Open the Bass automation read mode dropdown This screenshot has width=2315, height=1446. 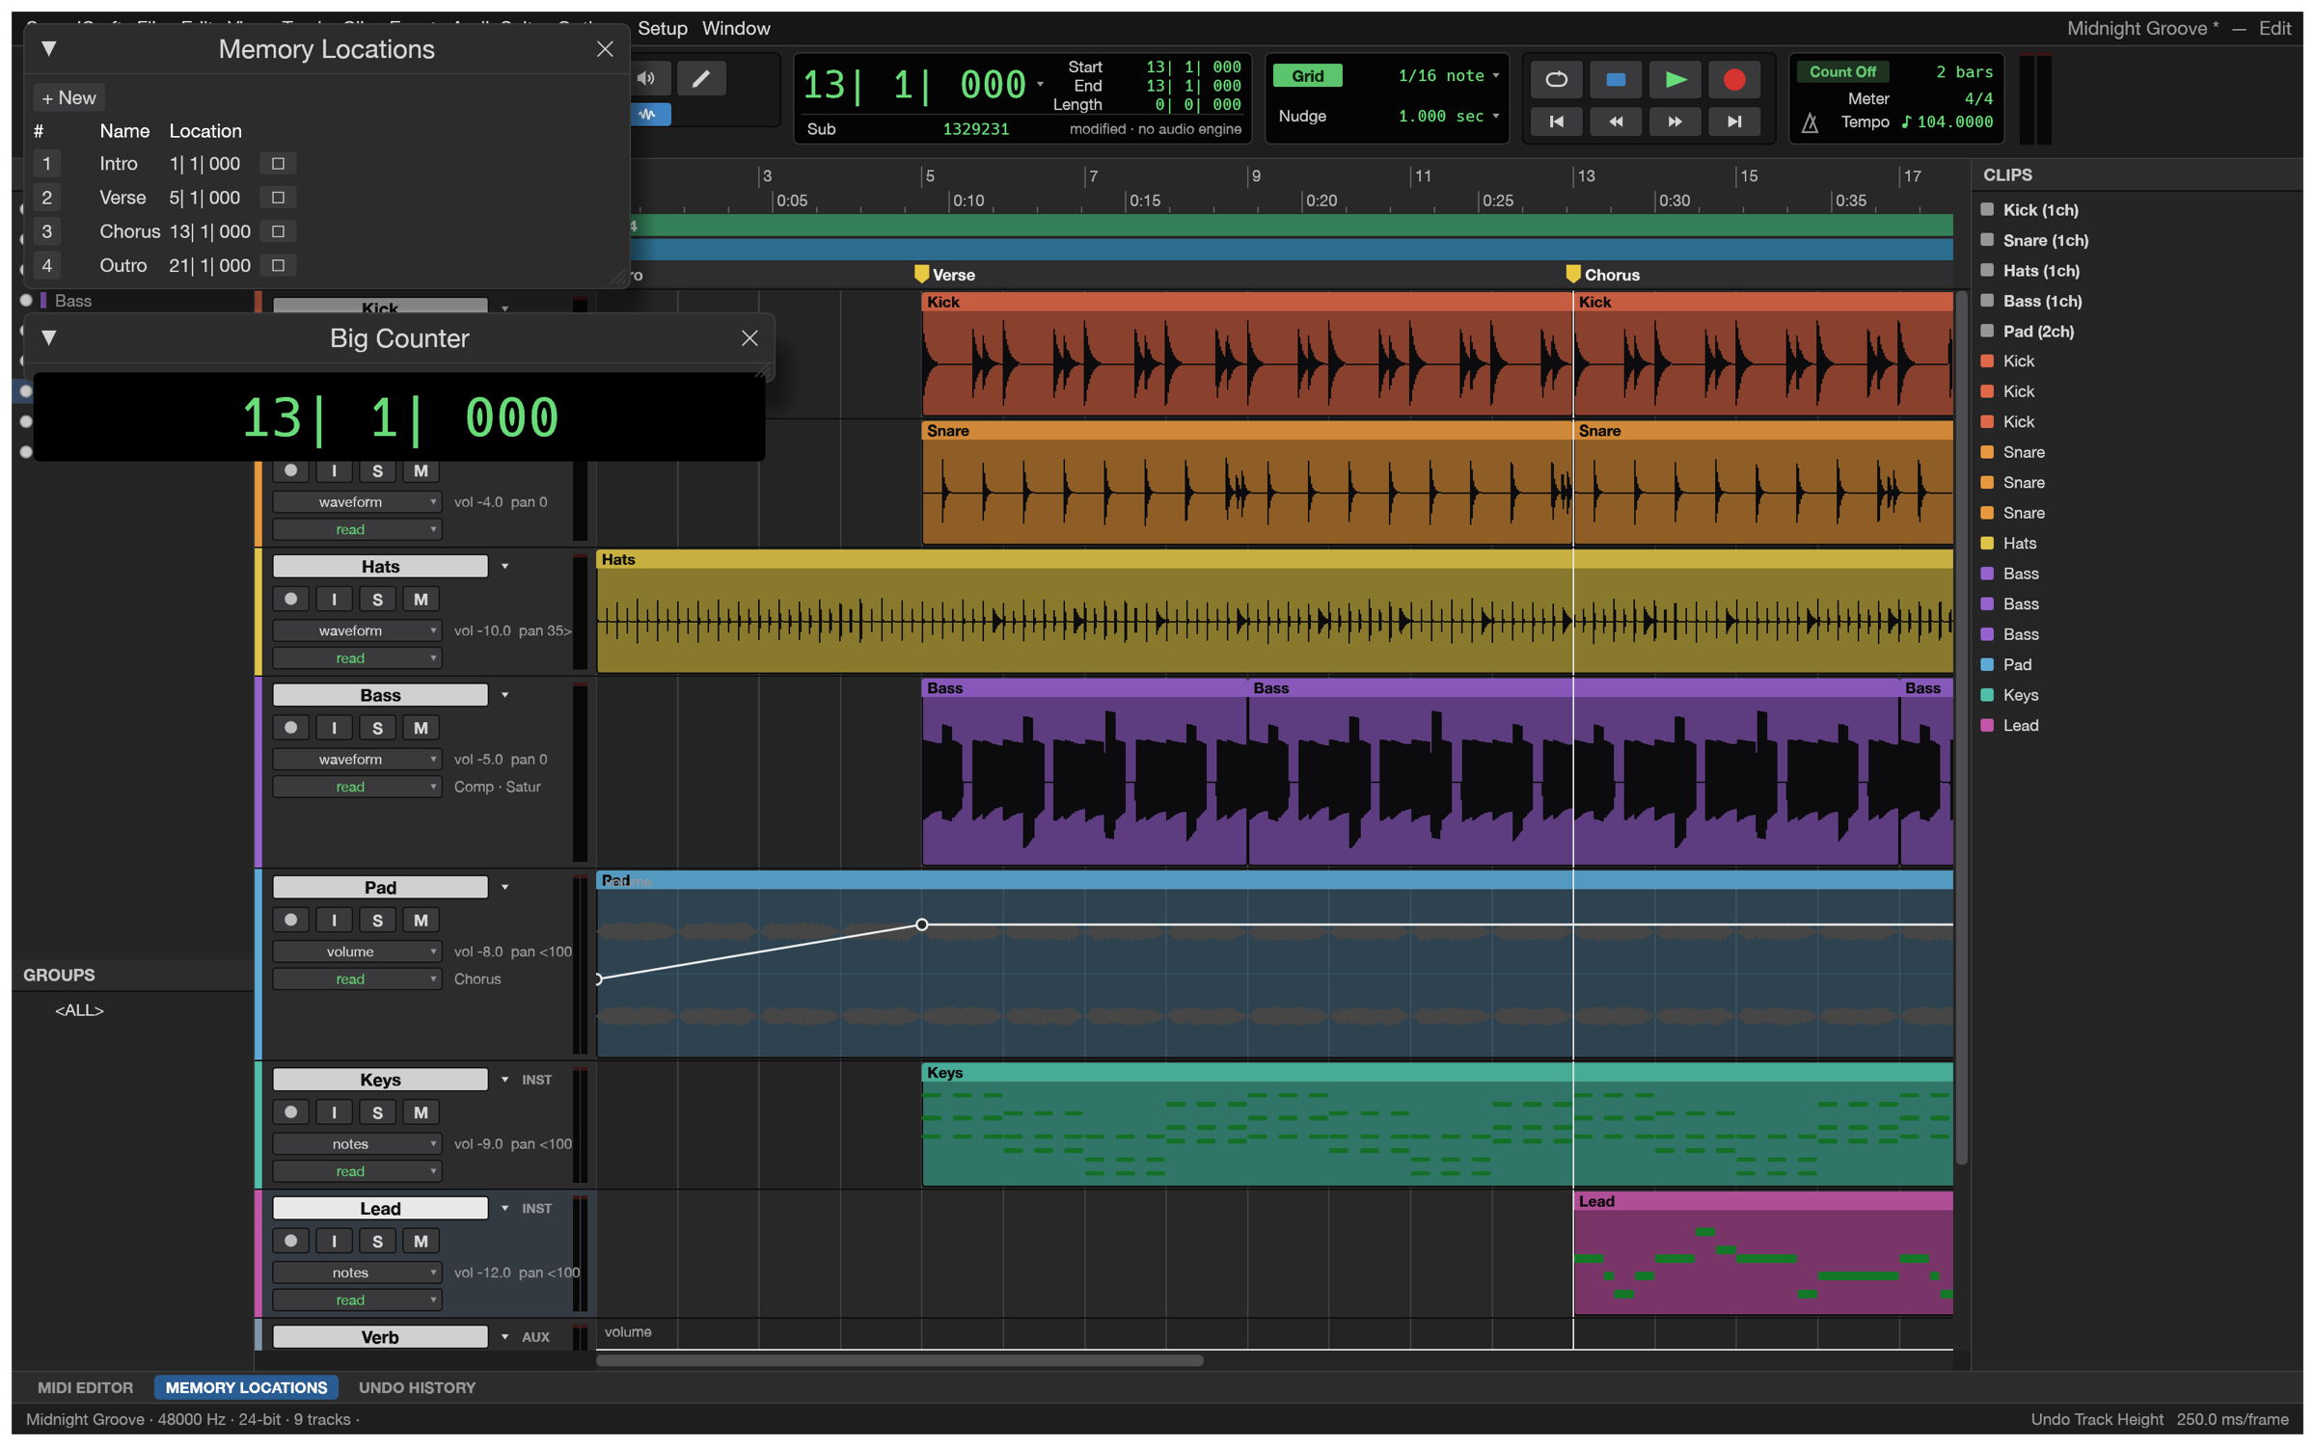(356, 787)
